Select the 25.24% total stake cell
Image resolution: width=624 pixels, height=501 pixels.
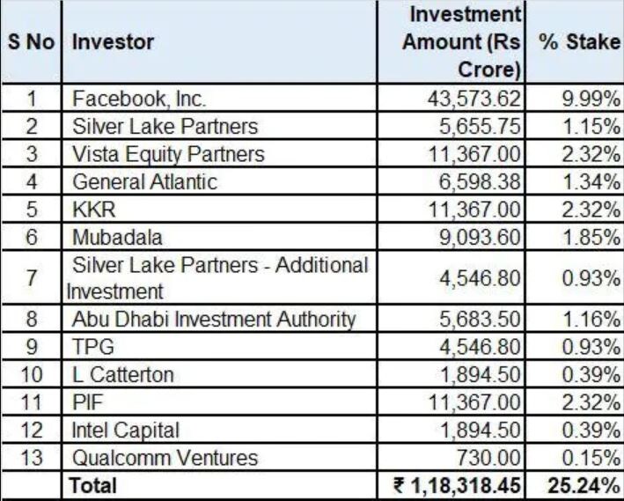coord(575,485)
